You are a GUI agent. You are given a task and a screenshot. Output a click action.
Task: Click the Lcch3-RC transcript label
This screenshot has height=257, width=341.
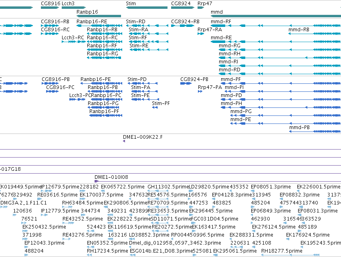[x=73, y=38]
